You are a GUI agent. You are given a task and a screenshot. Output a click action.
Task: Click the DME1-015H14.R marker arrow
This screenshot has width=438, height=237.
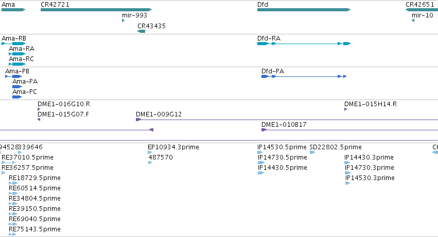click(x=345, y=109)
